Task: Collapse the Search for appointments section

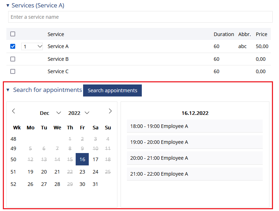Action: tap(8, 90)
